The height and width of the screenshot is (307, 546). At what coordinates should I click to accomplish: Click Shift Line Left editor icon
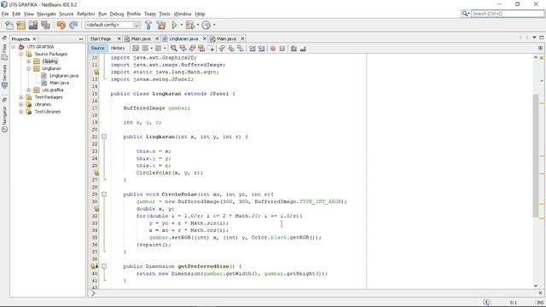253,49
